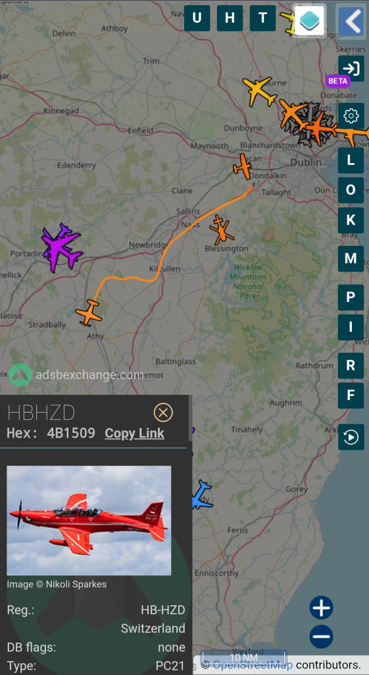Zoom out with the minus button

click(x=322, y=636)
